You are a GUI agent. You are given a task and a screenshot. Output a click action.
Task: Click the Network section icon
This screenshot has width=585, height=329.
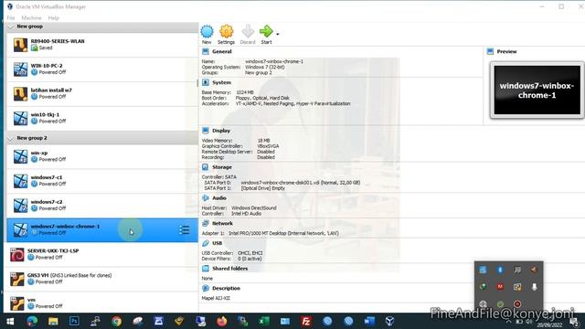[205, 223]
